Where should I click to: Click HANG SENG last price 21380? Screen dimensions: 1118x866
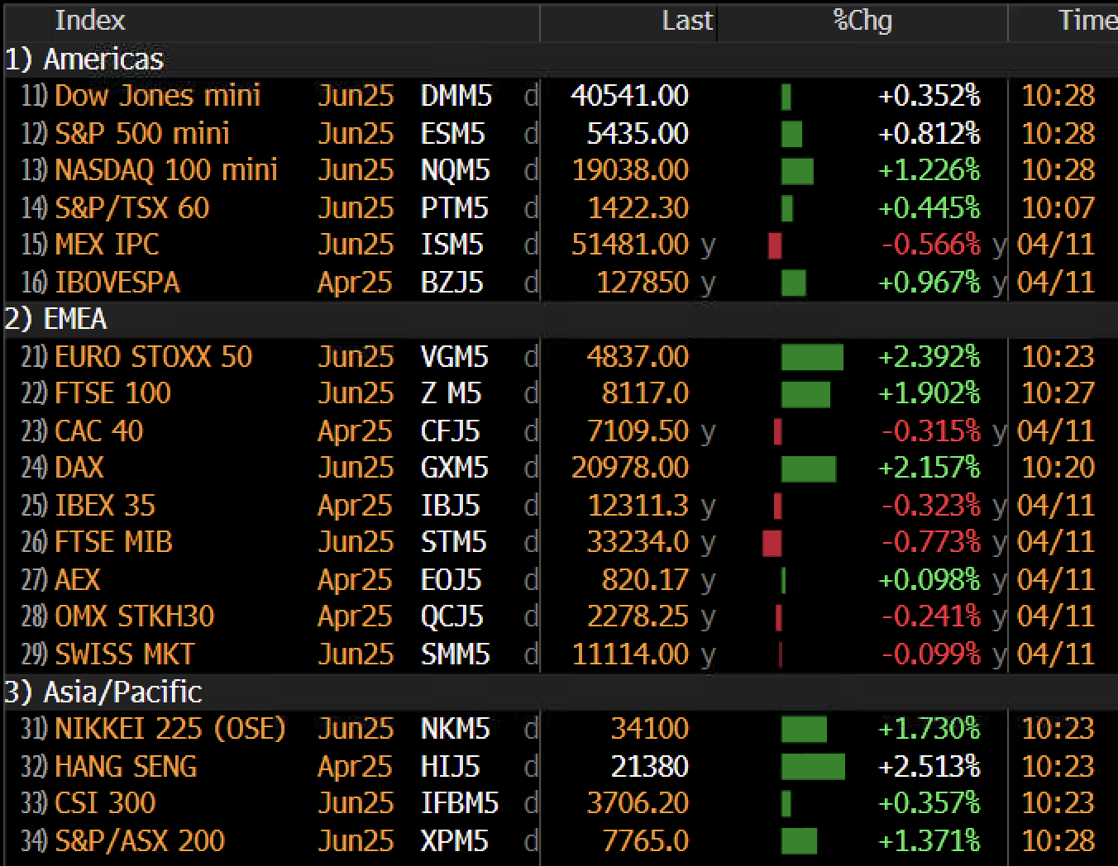649,766
